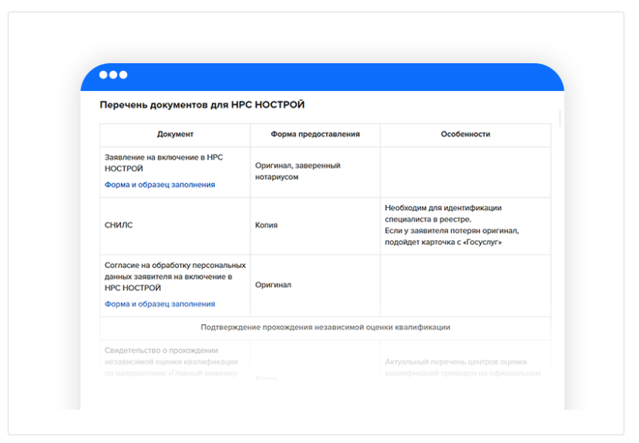Click the Подтверждение прохождения независимой оценки section row
Viewport: 639px width, 443px height.
coord(325,327)
